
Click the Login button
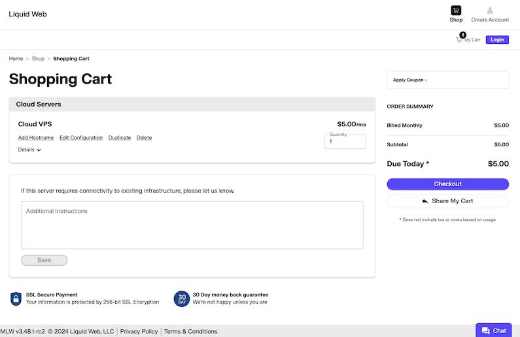(497, 40)
